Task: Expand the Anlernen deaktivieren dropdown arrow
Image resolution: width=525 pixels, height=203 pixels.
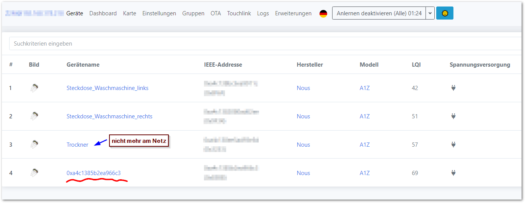Action: click(430, 13)
